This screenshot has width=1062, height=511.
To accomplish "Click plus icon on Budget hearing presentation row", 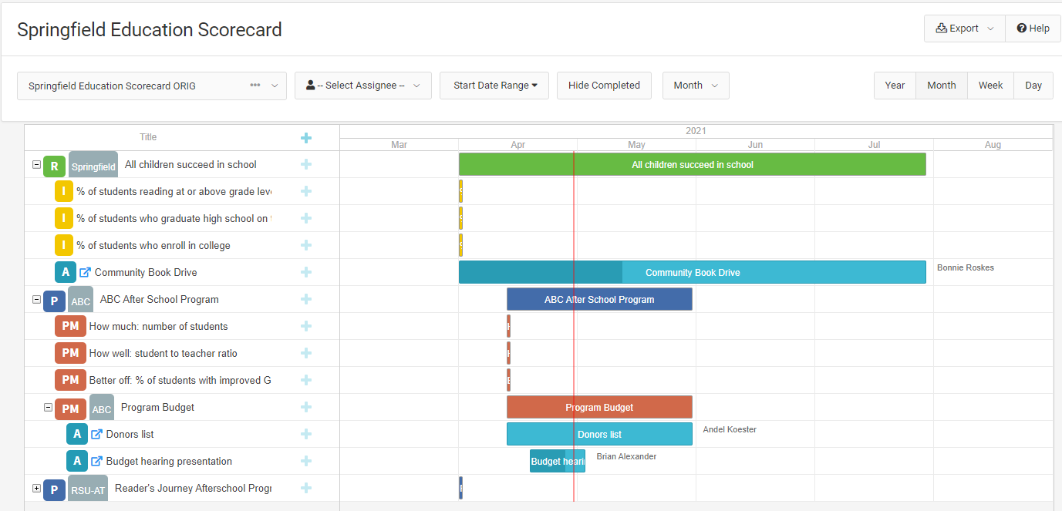I will [x=306, y=461].
